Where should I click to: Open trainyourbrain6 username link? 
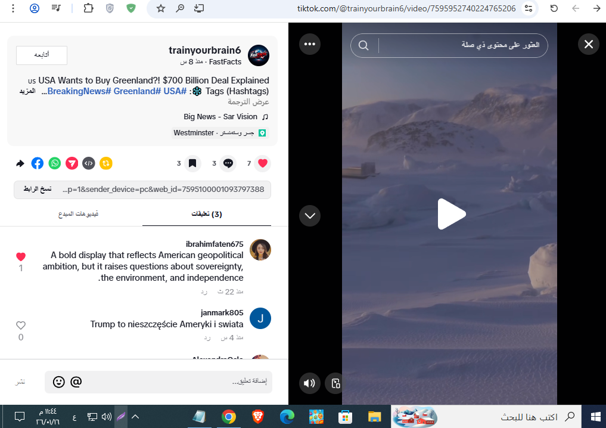205,50
